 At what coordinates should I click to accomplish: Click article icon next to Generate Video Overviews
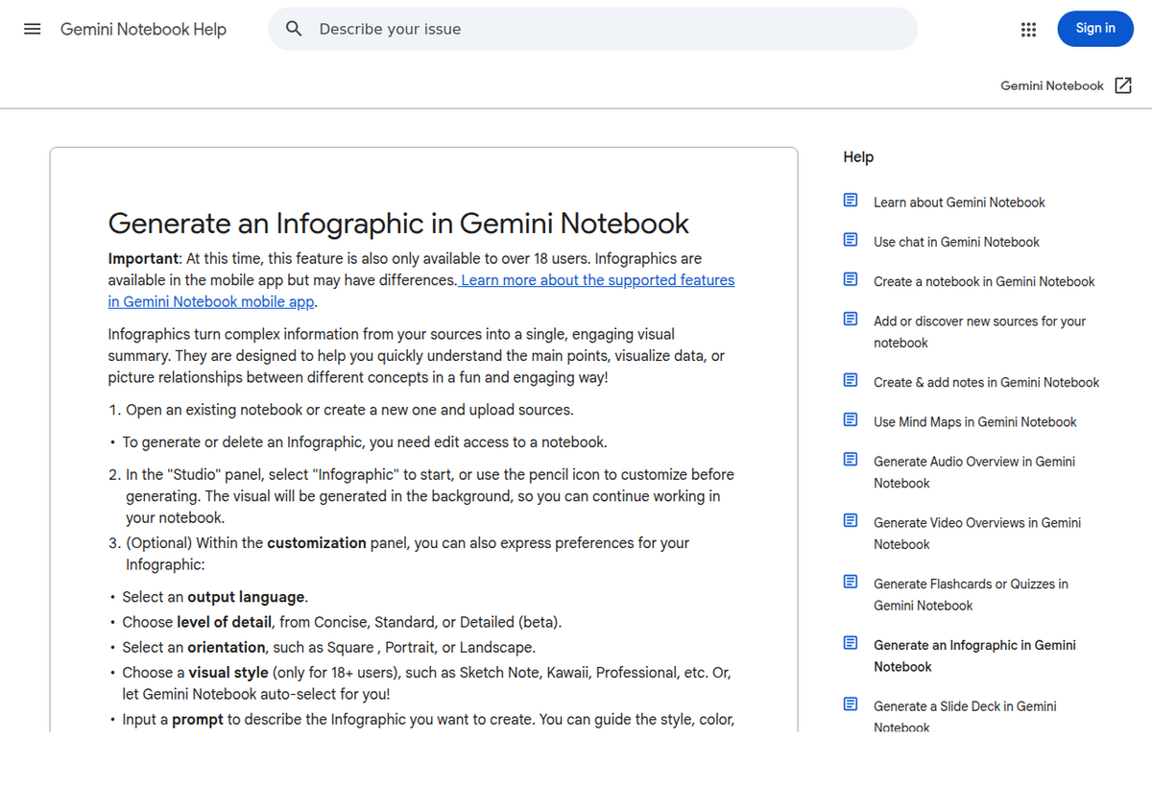(x=851, y=520)
